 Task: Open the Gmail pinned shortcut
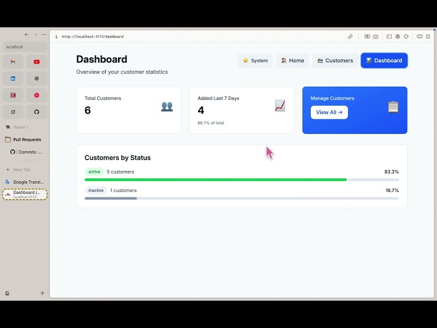[x=13, y=62]
